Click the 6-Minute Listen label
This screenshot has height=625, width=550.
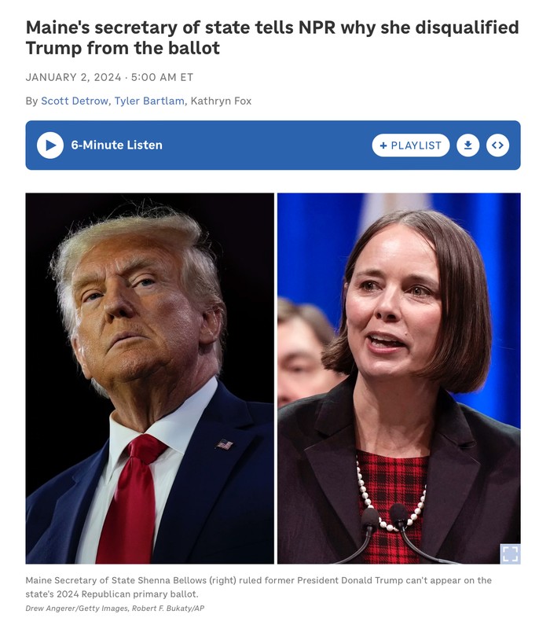(x=117, y=145)
